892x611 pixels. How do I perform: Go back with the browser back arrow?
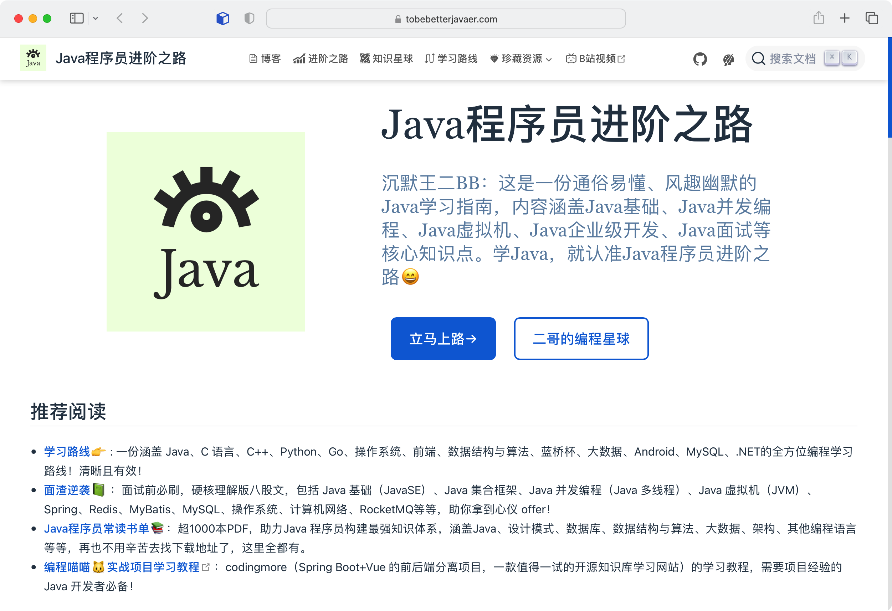[120, 18]
